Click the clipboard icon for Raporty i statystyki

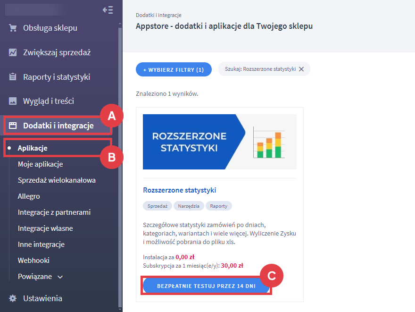(x=13, y=77)
